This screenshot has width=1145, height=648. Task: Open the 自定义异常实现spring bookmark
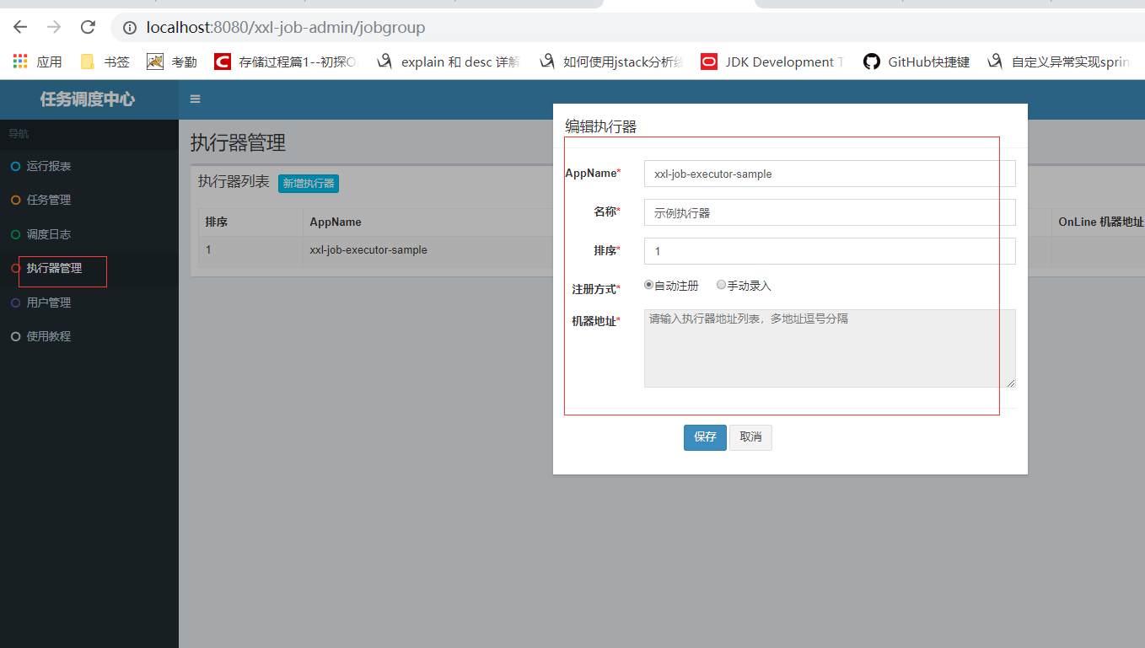tap(1059, 62)
